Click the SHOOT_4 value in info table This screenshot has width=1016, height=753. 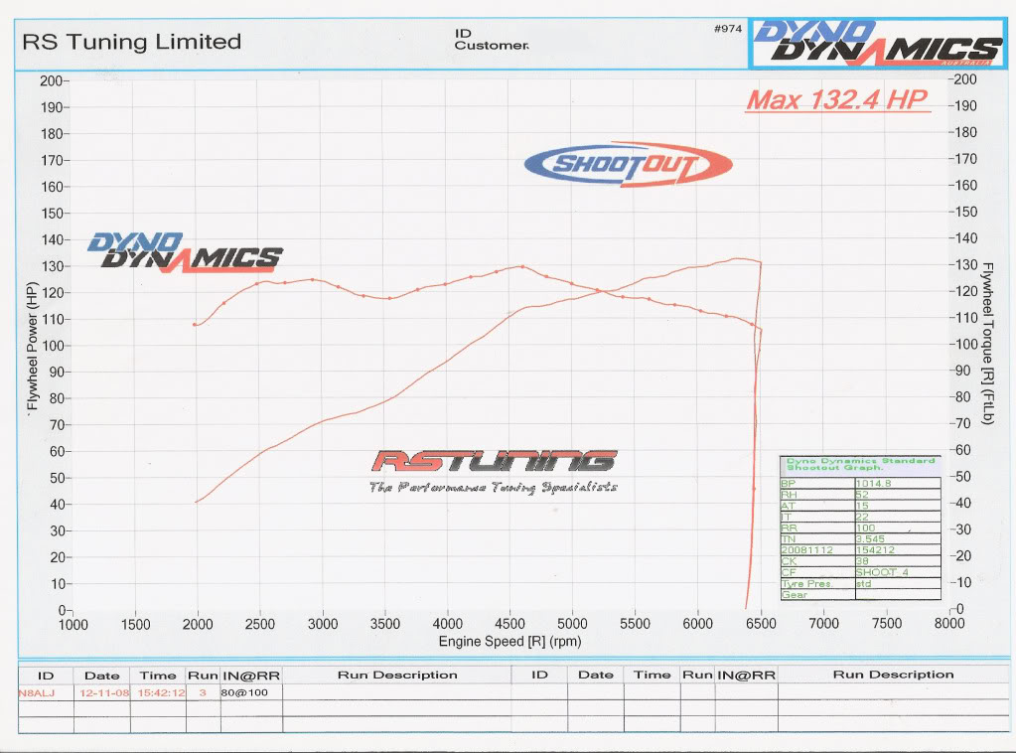[878, 571]
